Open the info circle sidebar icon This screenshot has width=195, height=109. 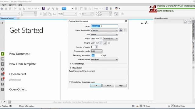(x=3, y=69)
